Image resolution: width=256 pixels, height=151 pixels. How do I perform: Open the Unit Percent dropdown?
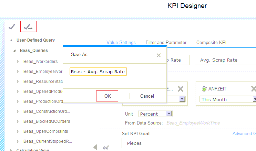pos(169,114)
